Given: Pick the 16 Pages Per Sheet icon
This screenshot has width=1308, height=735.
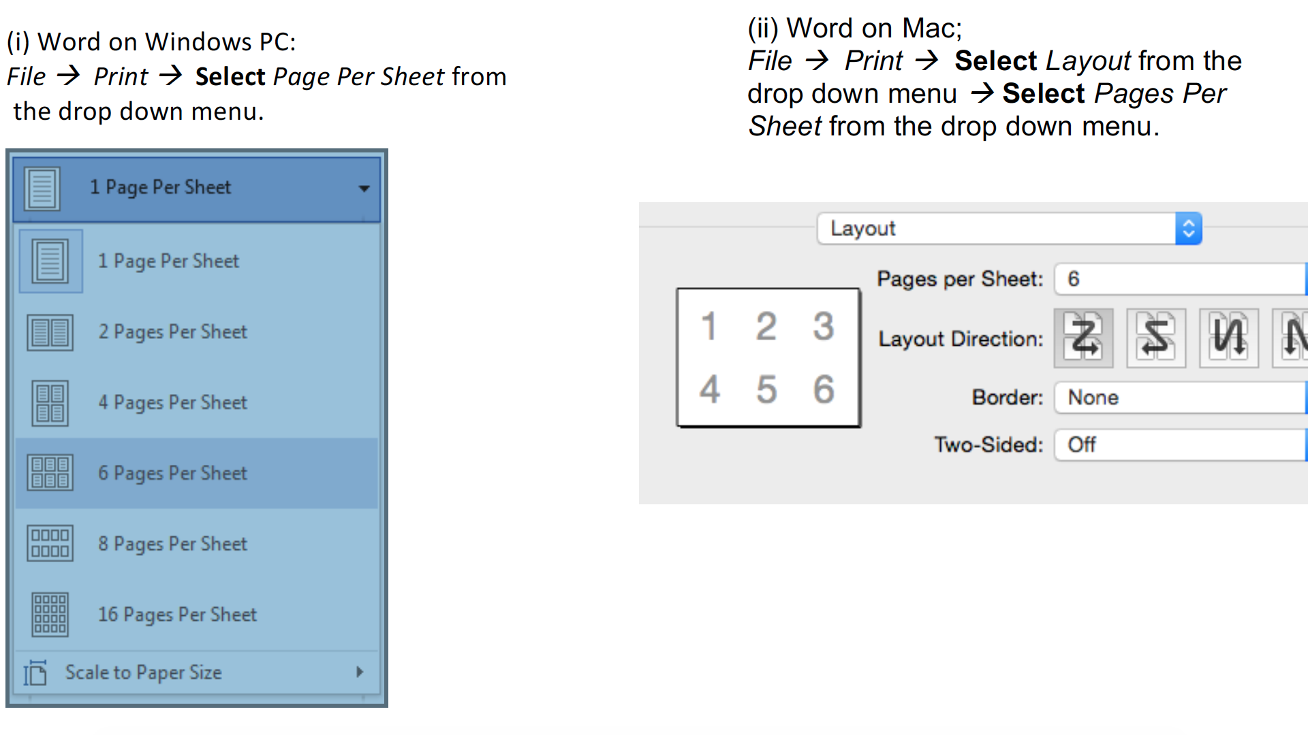Looking at the screenshot, I should [x=50, y=614].
